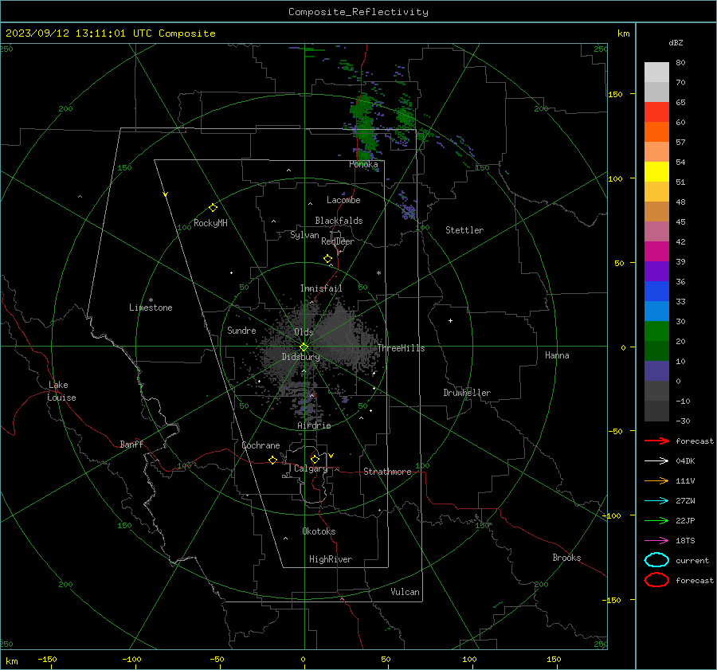The image size is (717, 670).
Task: Select the magenta swatch above 39 dBZ
Action: 656,252
